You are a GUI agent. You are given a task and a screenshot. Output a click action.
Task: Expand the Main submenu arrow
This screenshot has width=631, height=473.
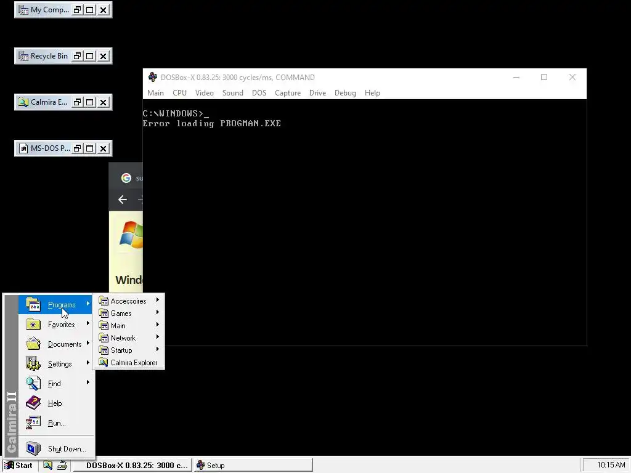[x=158, y=325]
